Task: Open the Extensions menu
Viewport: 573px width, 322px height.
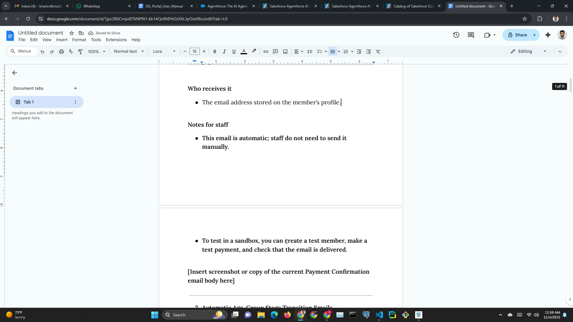Action: point(116,40)
